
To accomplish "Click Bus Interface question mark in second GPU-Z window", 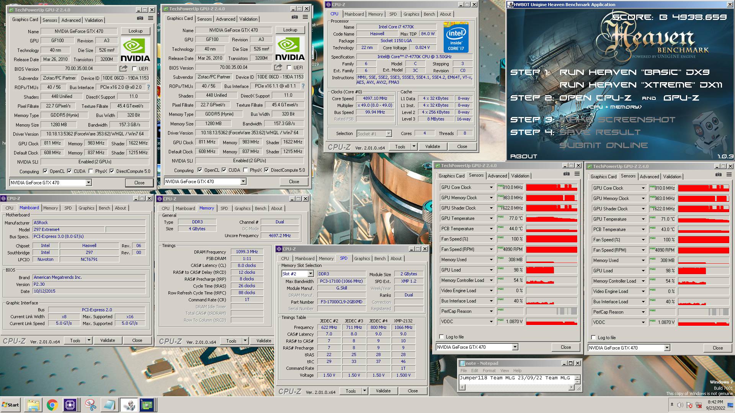I will pyautogui.click(x=303, y=86).
